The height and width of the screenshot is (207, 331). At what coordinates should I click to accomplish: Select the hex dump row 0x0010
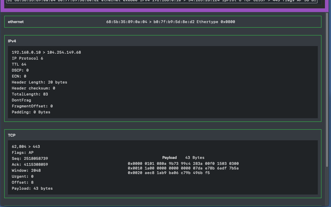pos(183,168)
